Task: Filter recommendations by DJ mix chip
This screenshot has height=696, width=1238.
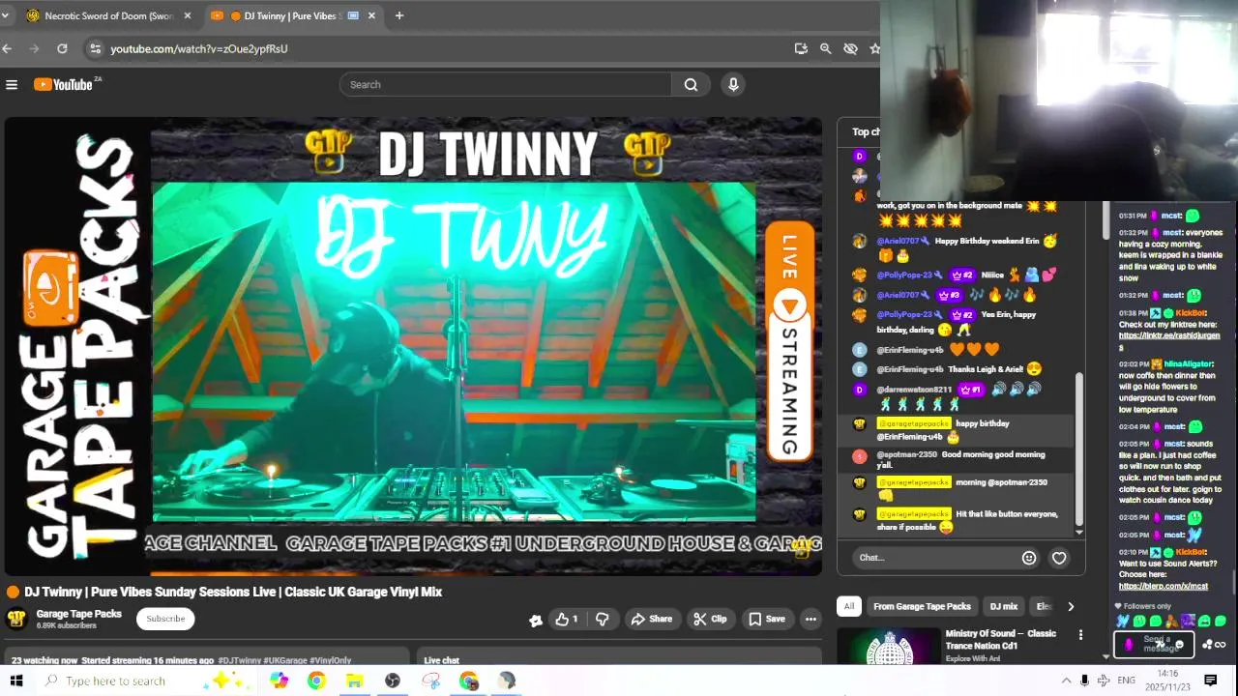Action: click(1003, 606)
